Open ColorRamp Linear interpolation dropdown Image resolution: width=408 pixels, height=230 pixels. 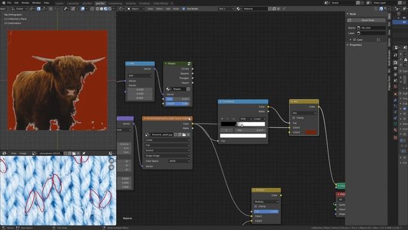click(259, 119)
